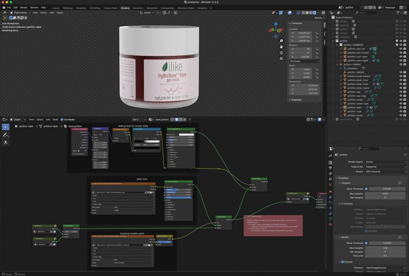409x276 pixels.
Task: Adjust the color ramp gradient in node
Action: (x=147, y=142)
